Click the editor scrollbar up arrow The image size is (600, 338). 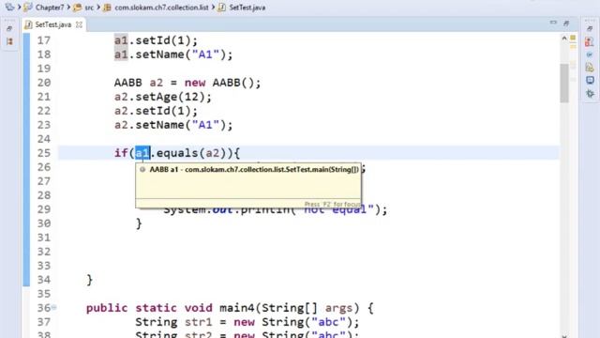tap(564, 38)
